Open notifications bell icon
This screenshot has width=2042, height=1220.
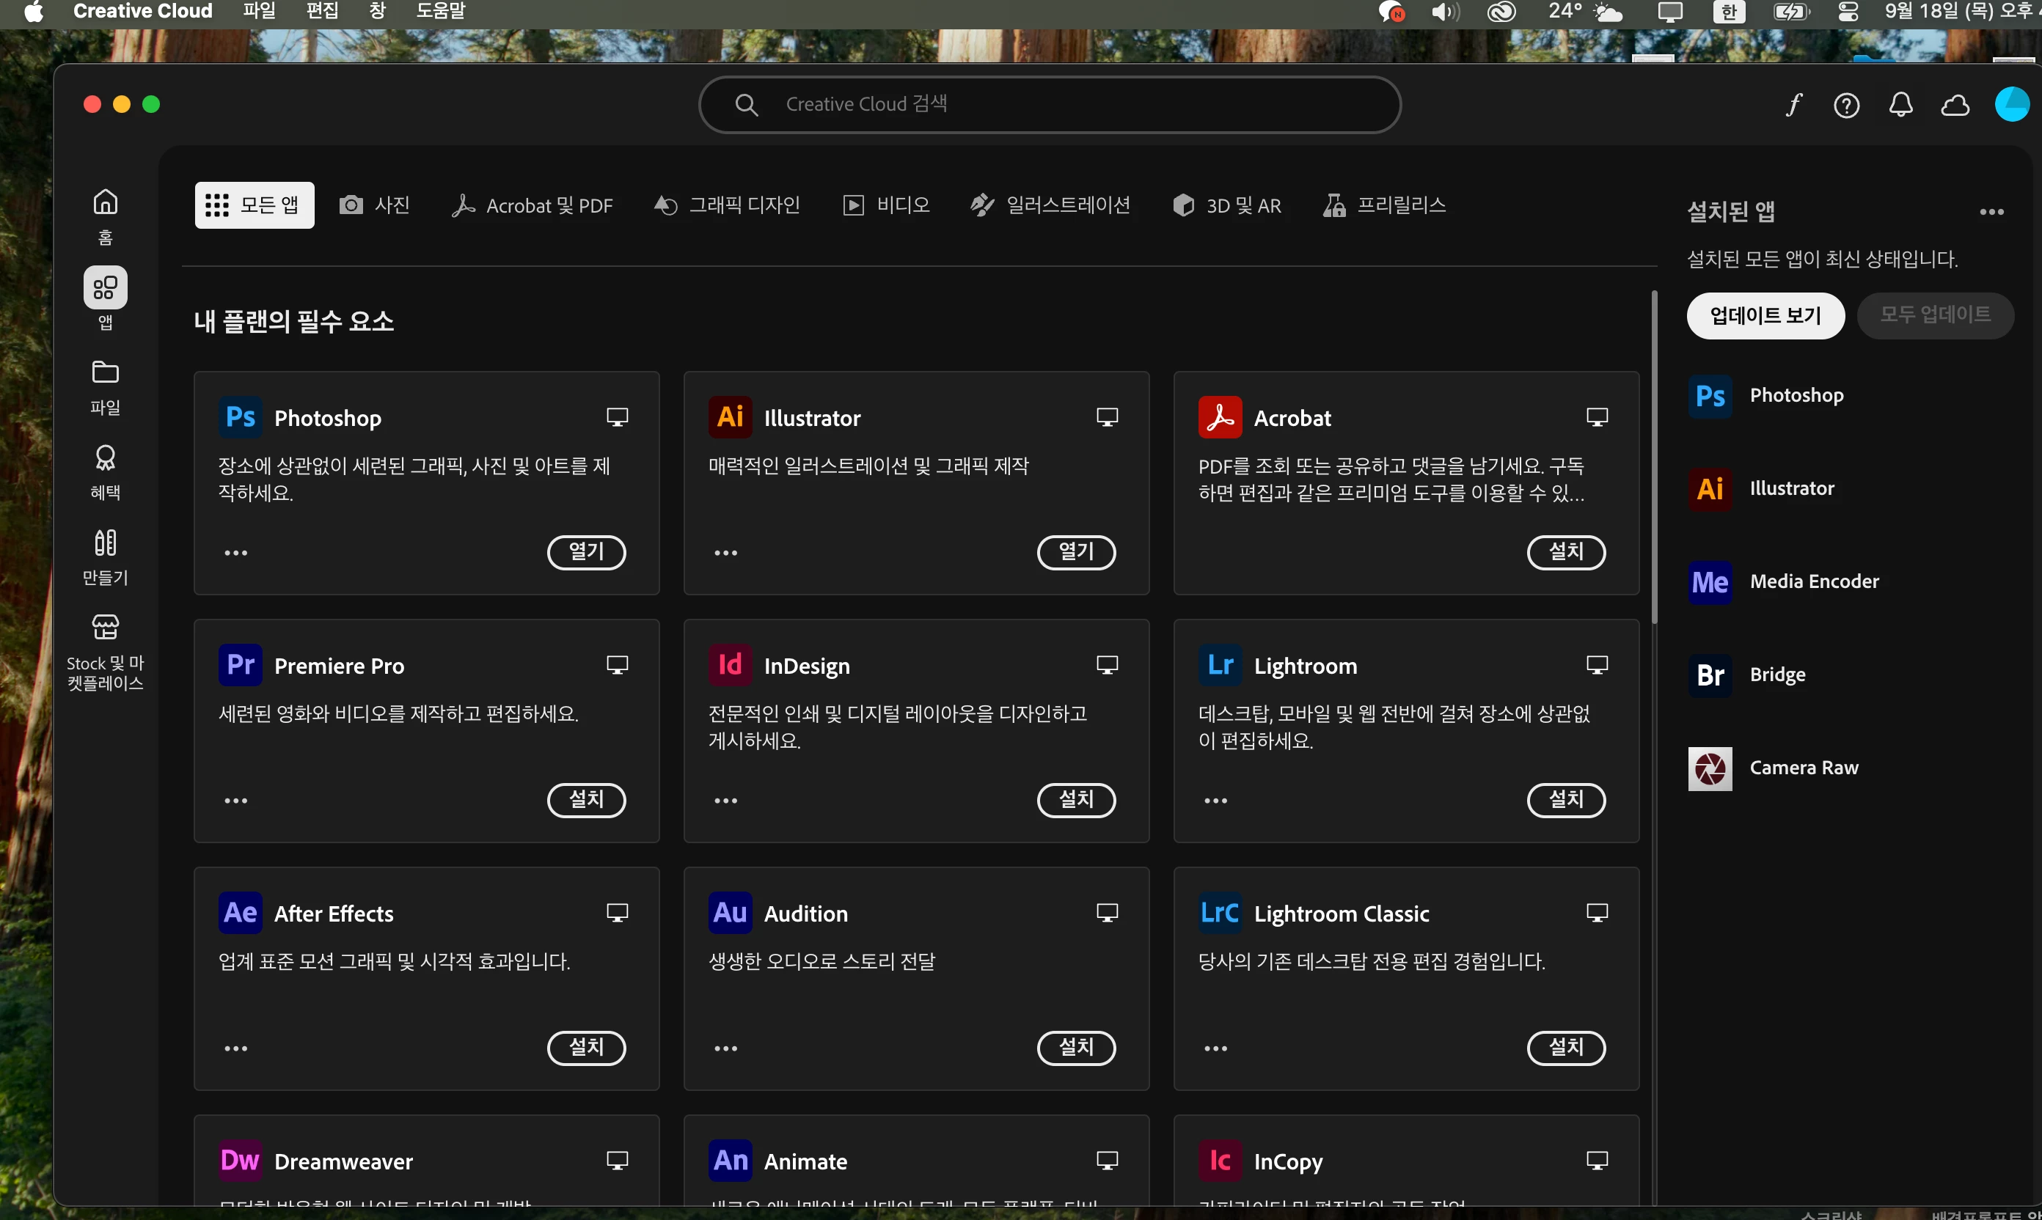pos(1900,106)
